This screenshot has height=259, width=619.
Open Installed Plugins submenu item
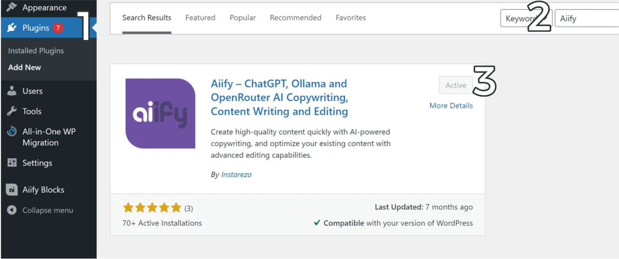36,51
